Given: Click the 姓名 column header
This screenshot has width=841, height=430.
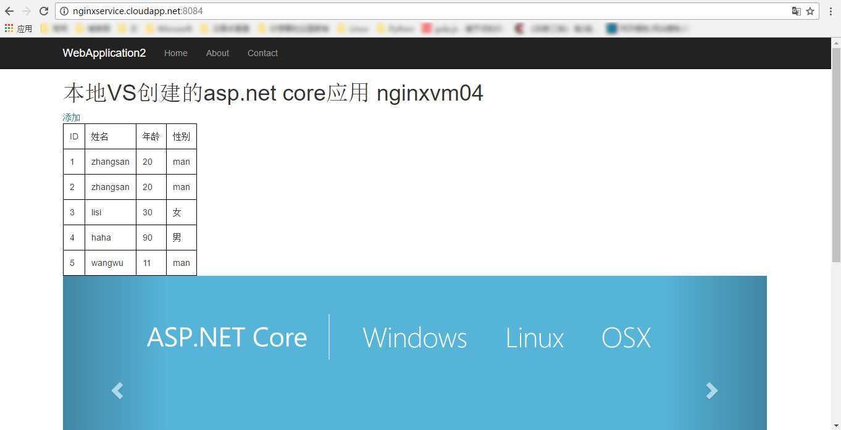Looking at the screenshot, I should 111,136.
